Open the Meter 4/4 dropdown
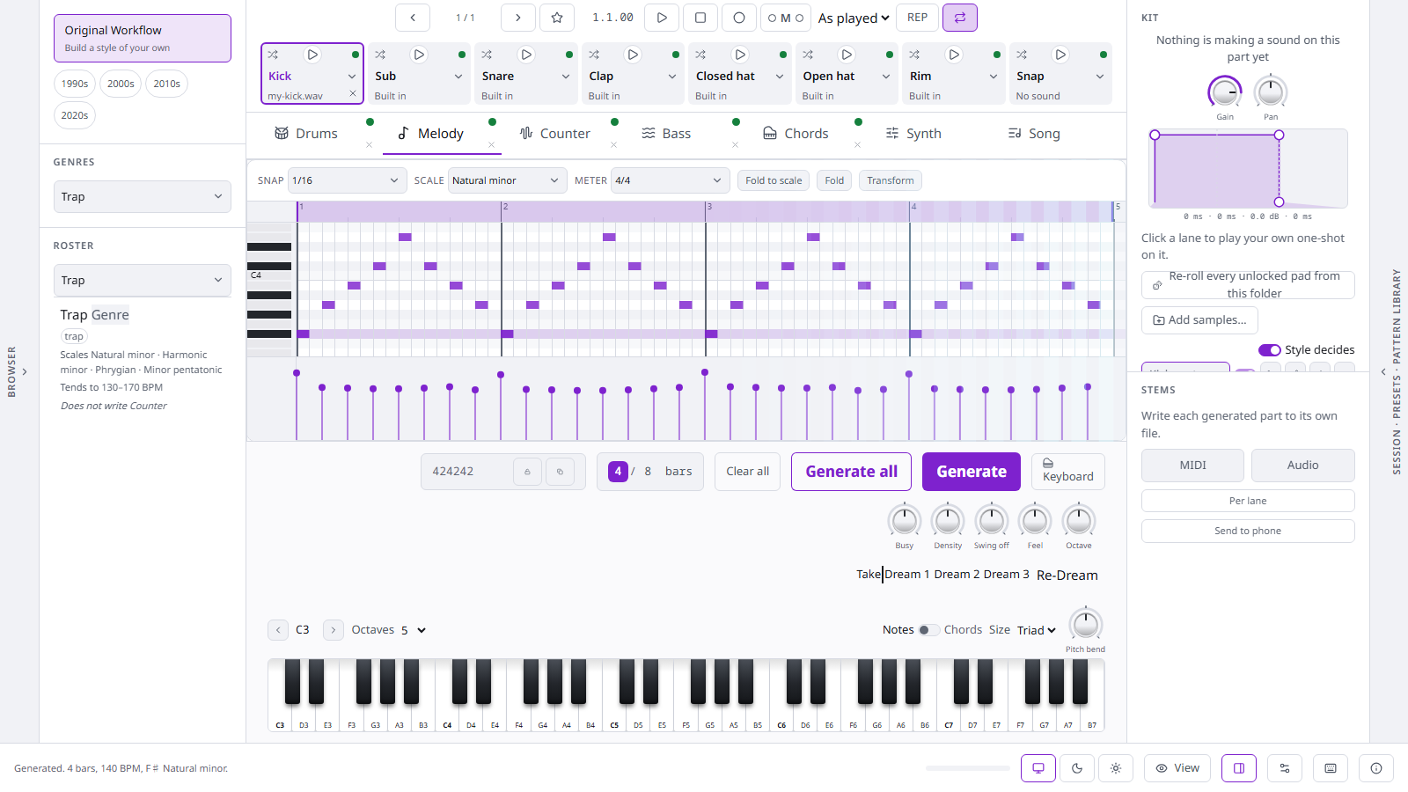The height and width of the screenshot is (792, 1408). 671,180
